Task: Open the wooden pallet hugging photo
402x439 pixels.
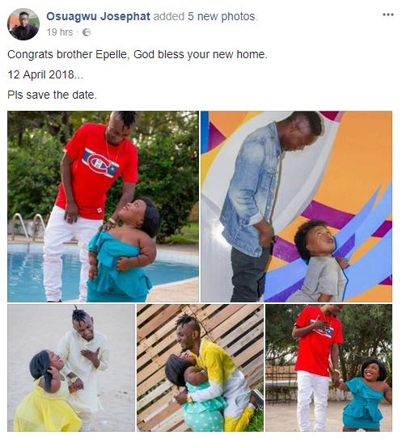Action: pyautogui.click(x=200, y=368)
